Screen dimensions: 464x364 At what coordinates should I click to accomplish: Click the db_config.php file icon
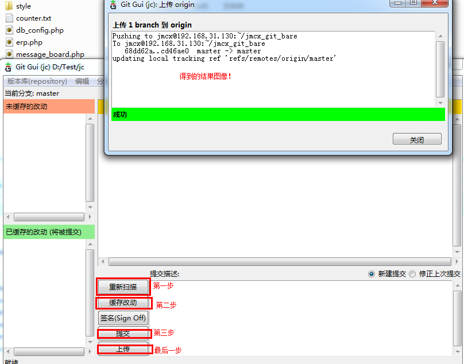[9, 30]
